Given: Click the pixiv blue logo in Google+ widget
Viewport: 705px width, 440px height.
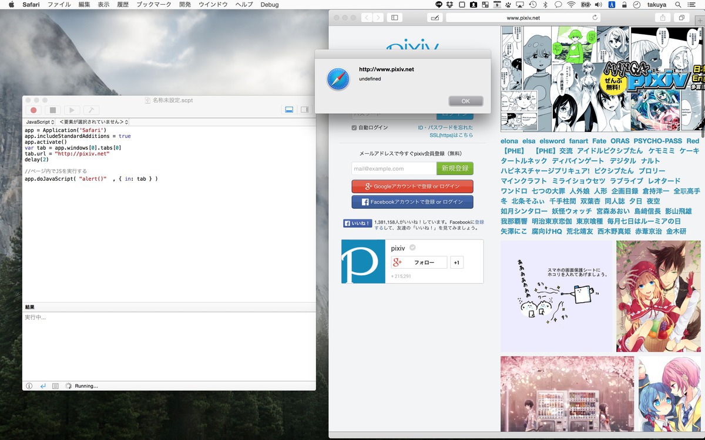Looking at the screenshot, I should 363,262.
